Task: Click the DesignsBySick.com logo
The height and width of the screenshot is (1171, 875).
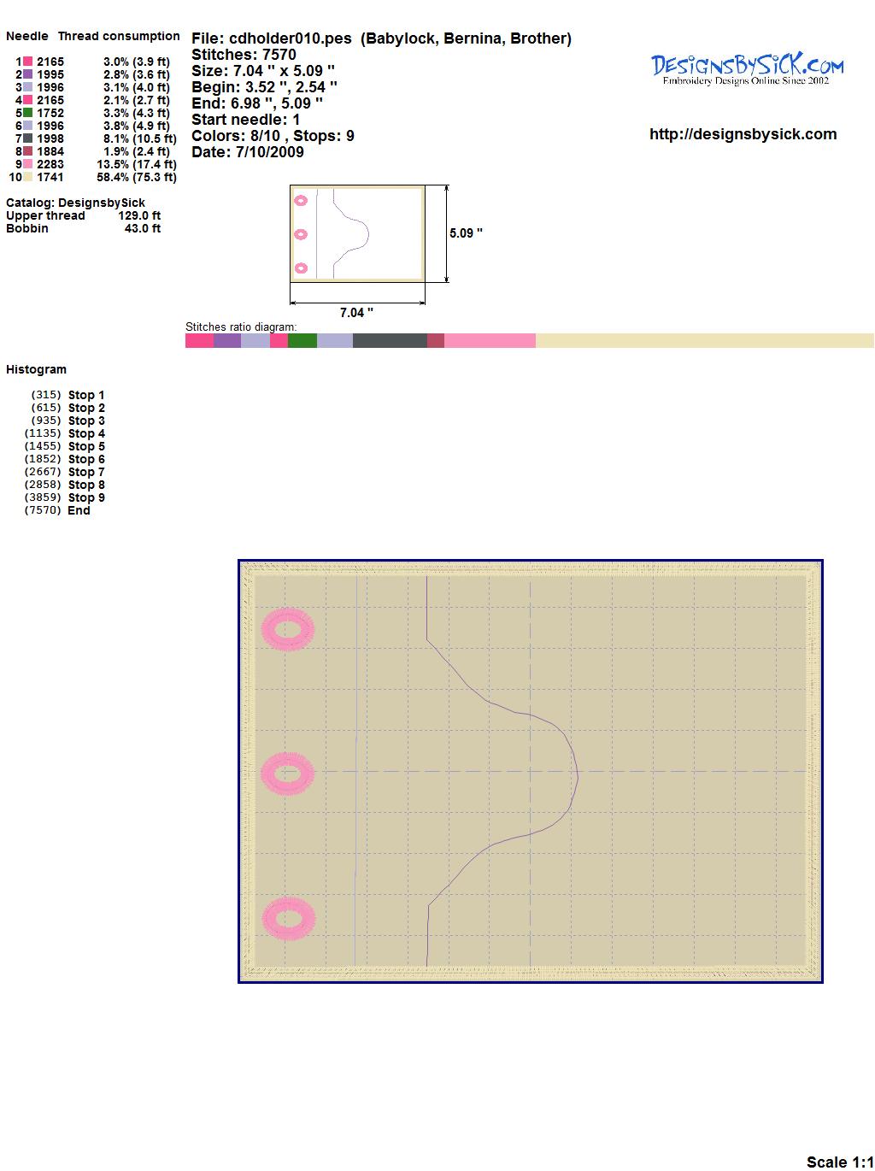Action: pyautogui.click(x=746, y=68)
